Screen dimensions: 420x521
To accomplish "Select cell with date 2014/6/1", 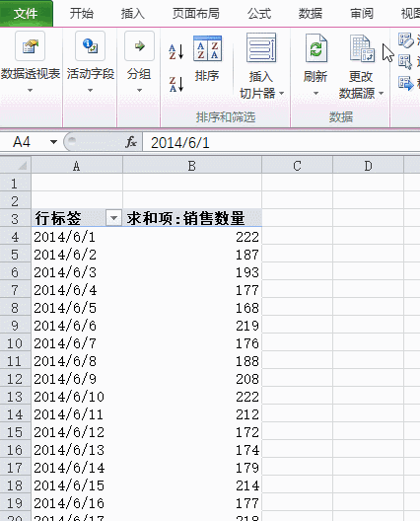I will (77, 237).
